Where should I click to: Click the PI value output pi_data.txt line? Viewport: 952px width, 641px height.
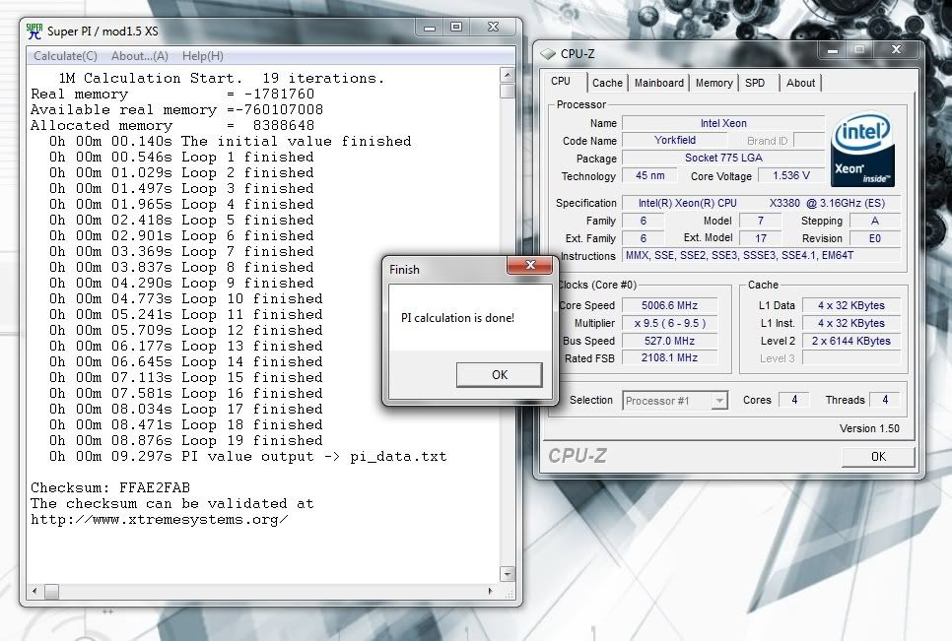pyautogui.click(x=247, y=457)
